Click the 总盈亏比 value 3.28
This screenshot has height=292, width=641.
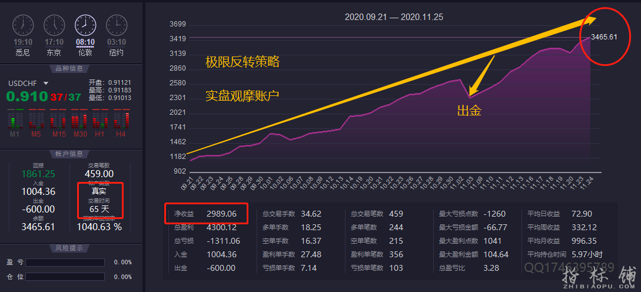491,267
